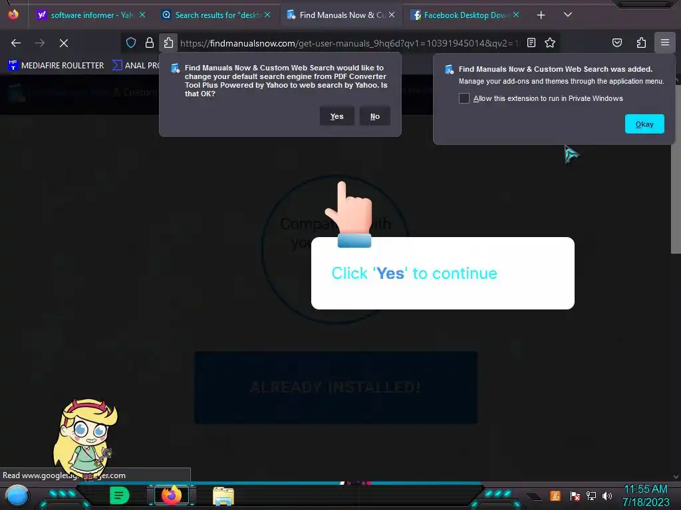
Task: Open the ANAL PRO bookmark
Action: click(x=136, y=66)
